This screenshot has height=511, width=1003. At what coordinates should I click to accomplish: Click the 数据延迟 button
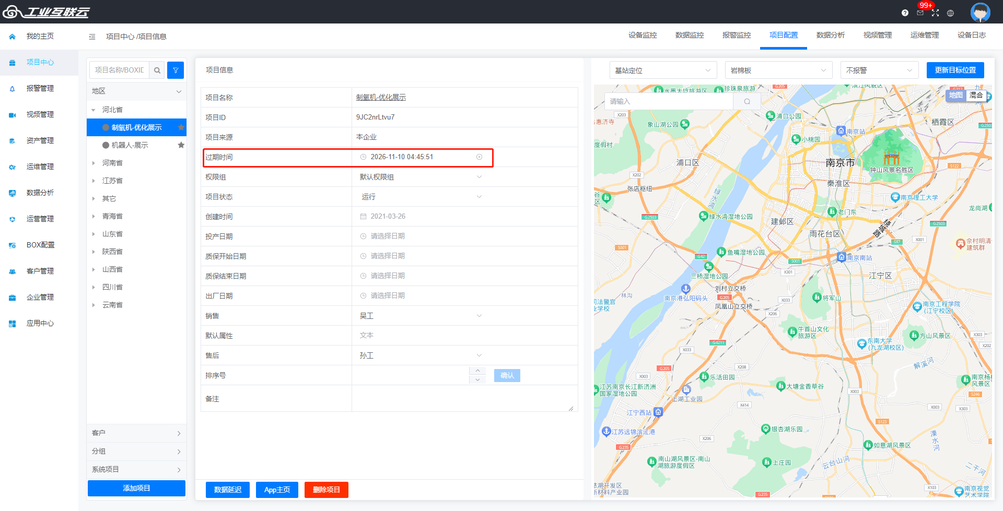click(228, 490)
